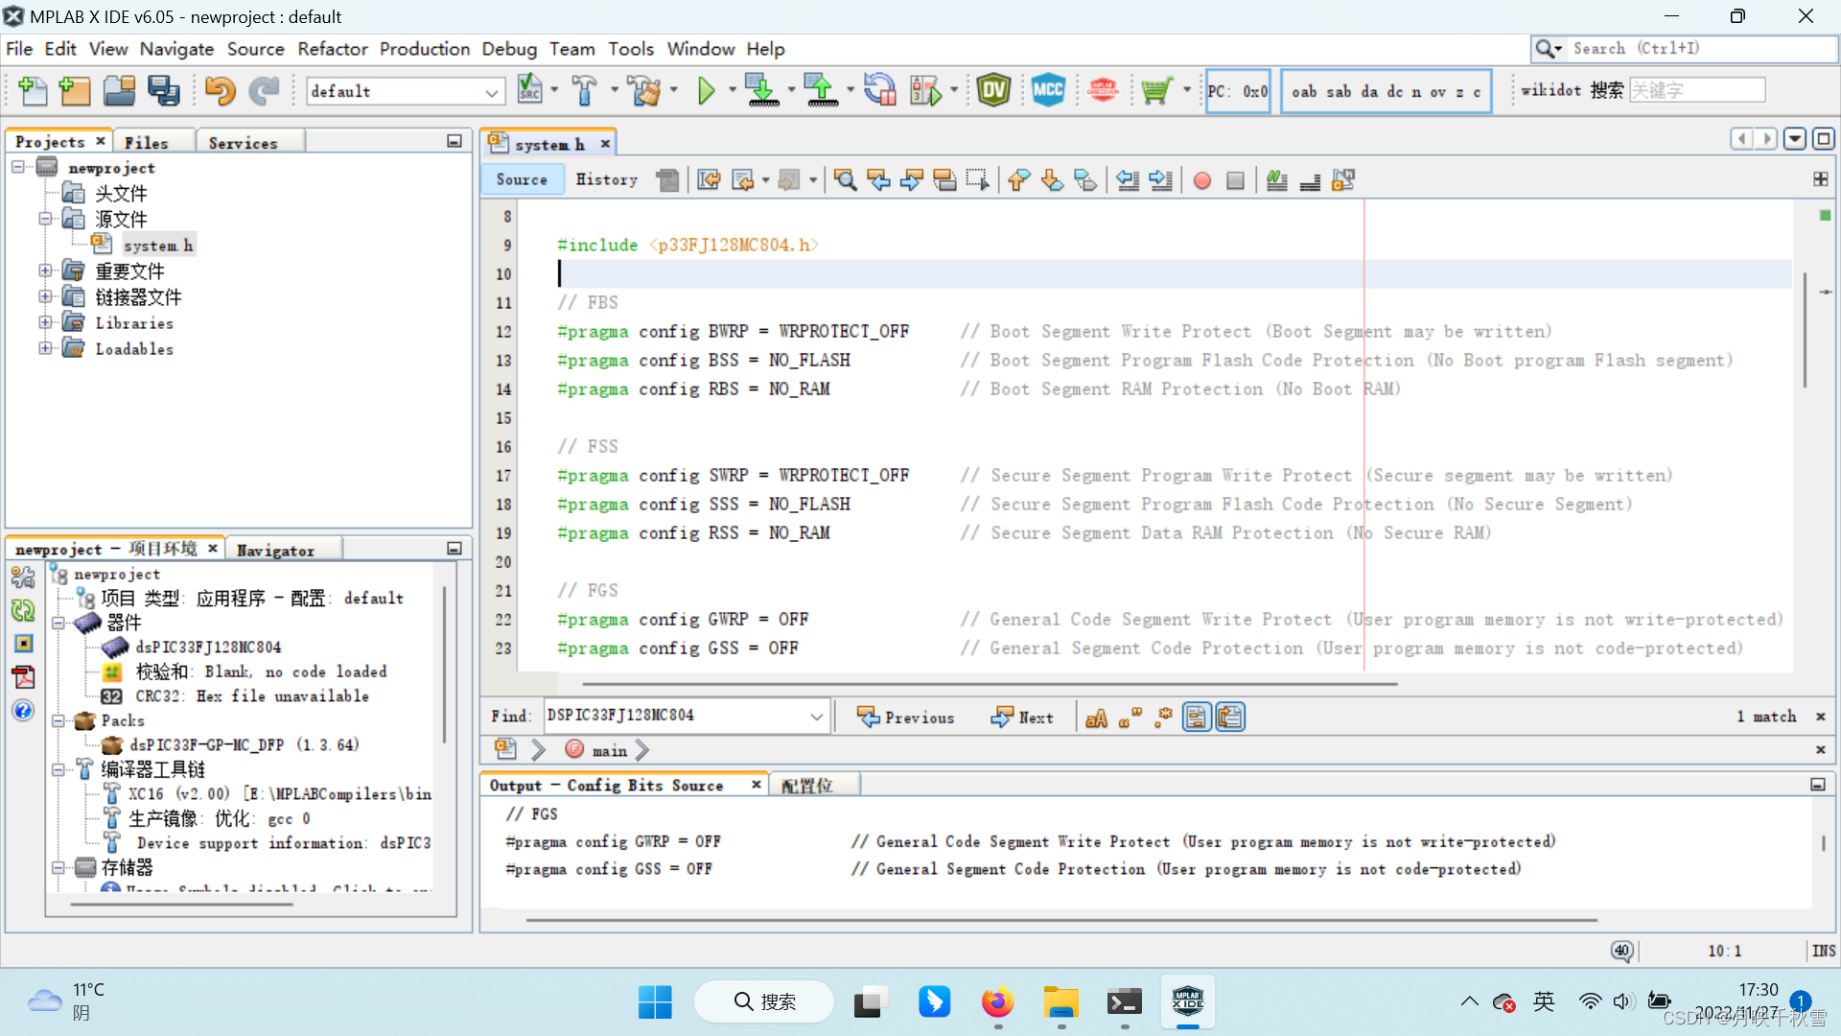Click the Clean and Build icon
The image size is (1841, 1036).
644,91
